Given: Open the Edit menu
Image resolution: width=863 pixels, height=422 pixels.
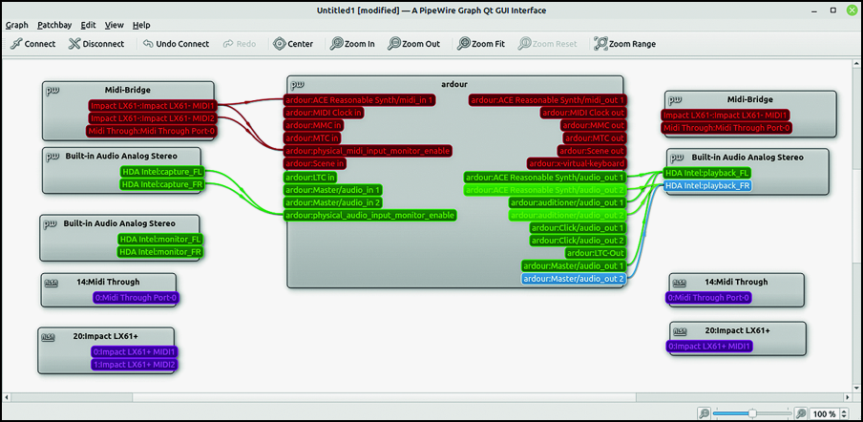Looking at the screenshot, I should 88,26.
